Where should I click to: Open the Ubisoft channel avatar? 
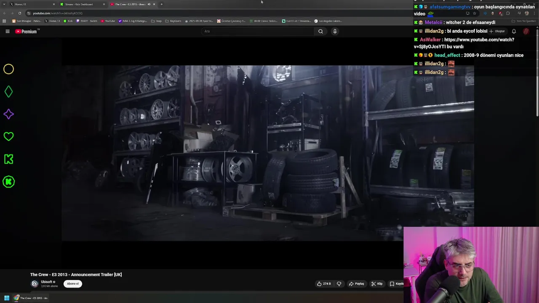pyautogui.click(x=35, y=284)
